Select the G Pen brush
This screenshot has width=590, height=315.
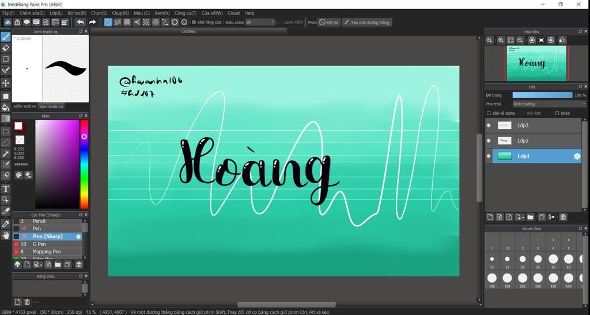pyautogui.click(x=47, y=244)
